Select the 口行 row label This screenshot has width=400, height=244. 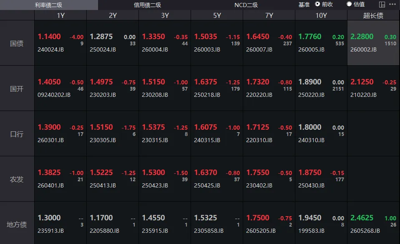(x=17, y=134)
